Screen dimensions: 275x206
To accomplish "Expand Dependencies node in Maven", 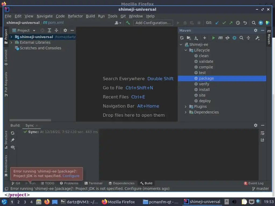I will [x=186, y=112].
